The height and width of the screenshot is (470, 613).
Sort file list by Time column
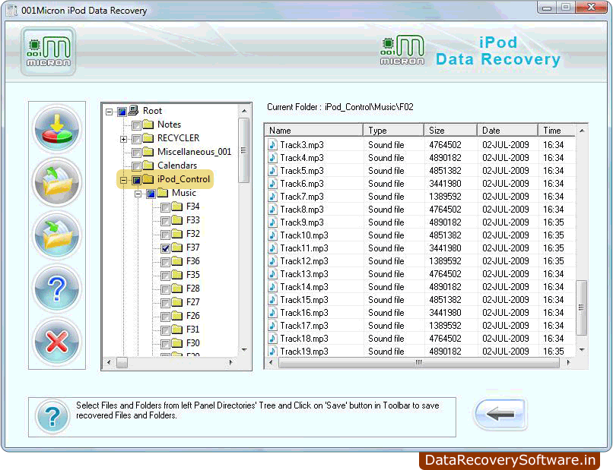click(557, 131)
